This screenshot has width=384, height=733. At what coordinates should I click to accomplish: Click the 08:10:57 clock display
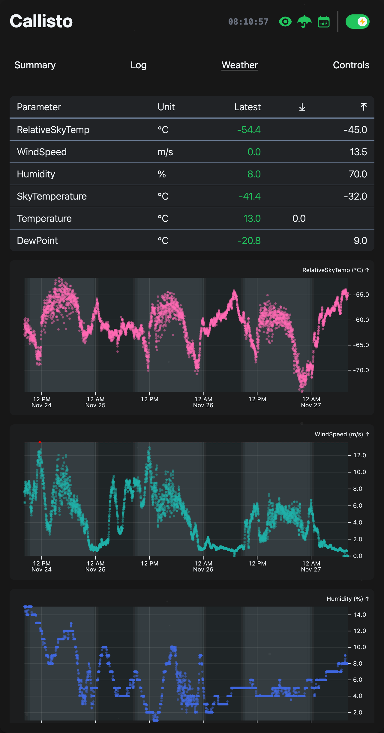click(248, 22)
